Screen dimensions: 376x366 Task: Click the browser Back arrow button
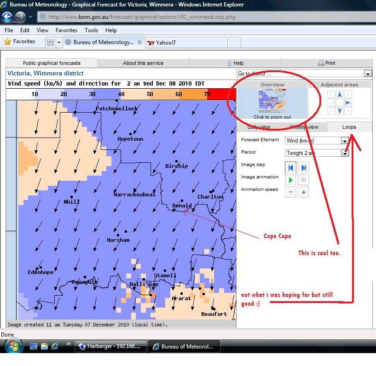pyautogui.click(x=7, y=17)
